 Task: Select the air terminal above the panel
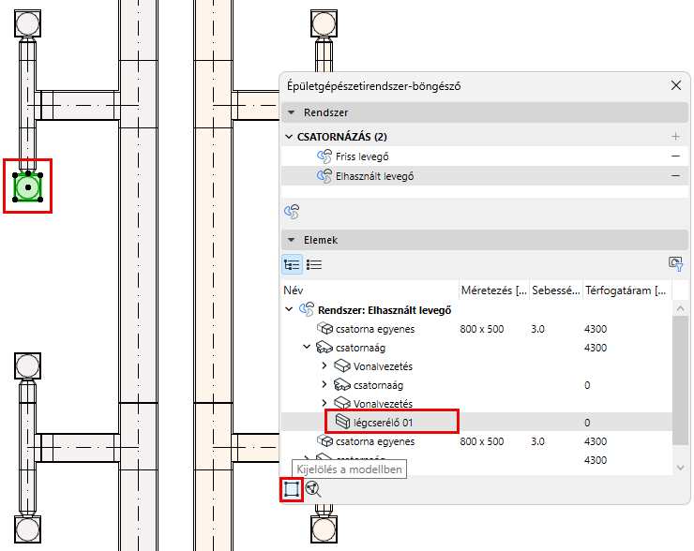pyautogui.click(x=324, y=23)
